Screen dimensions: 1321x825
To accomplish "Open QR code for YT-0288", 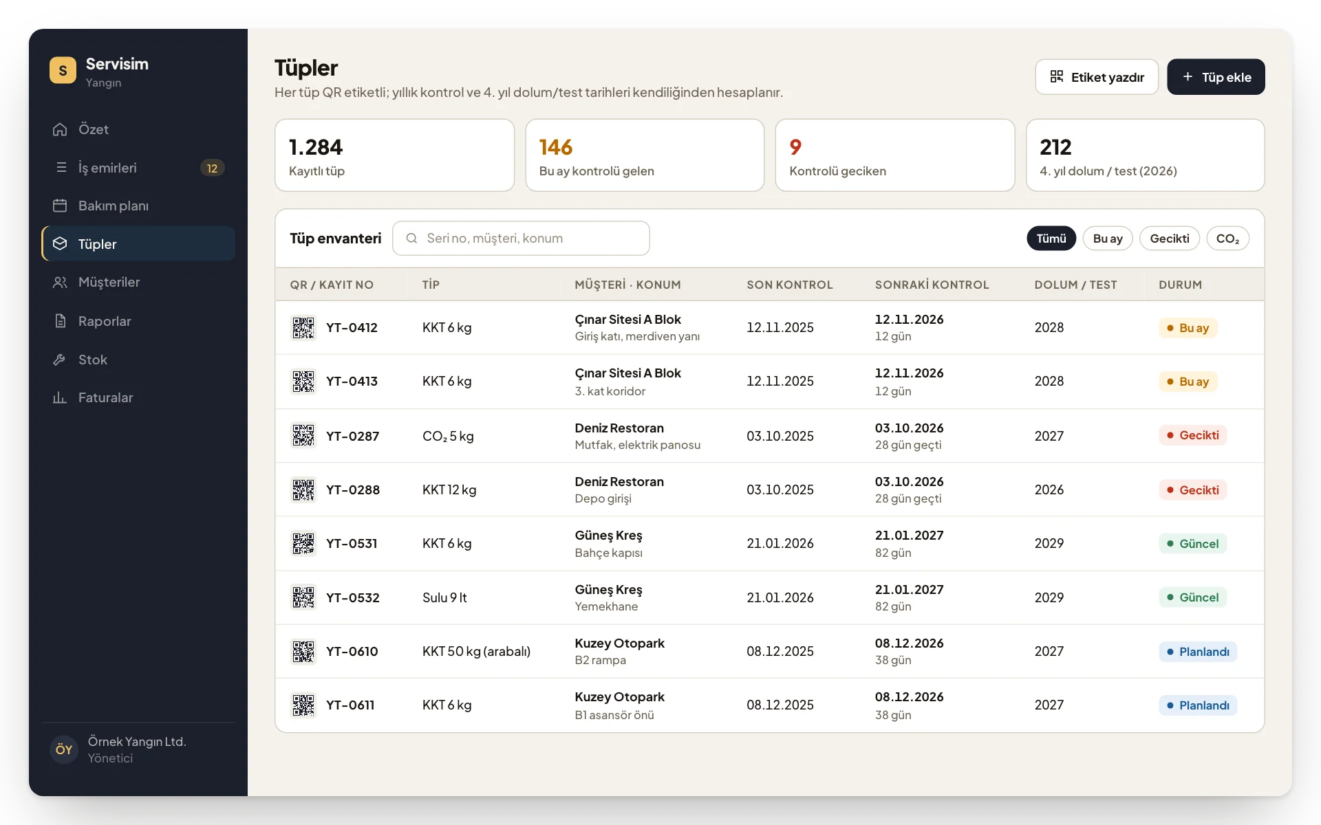I will 303,489.
